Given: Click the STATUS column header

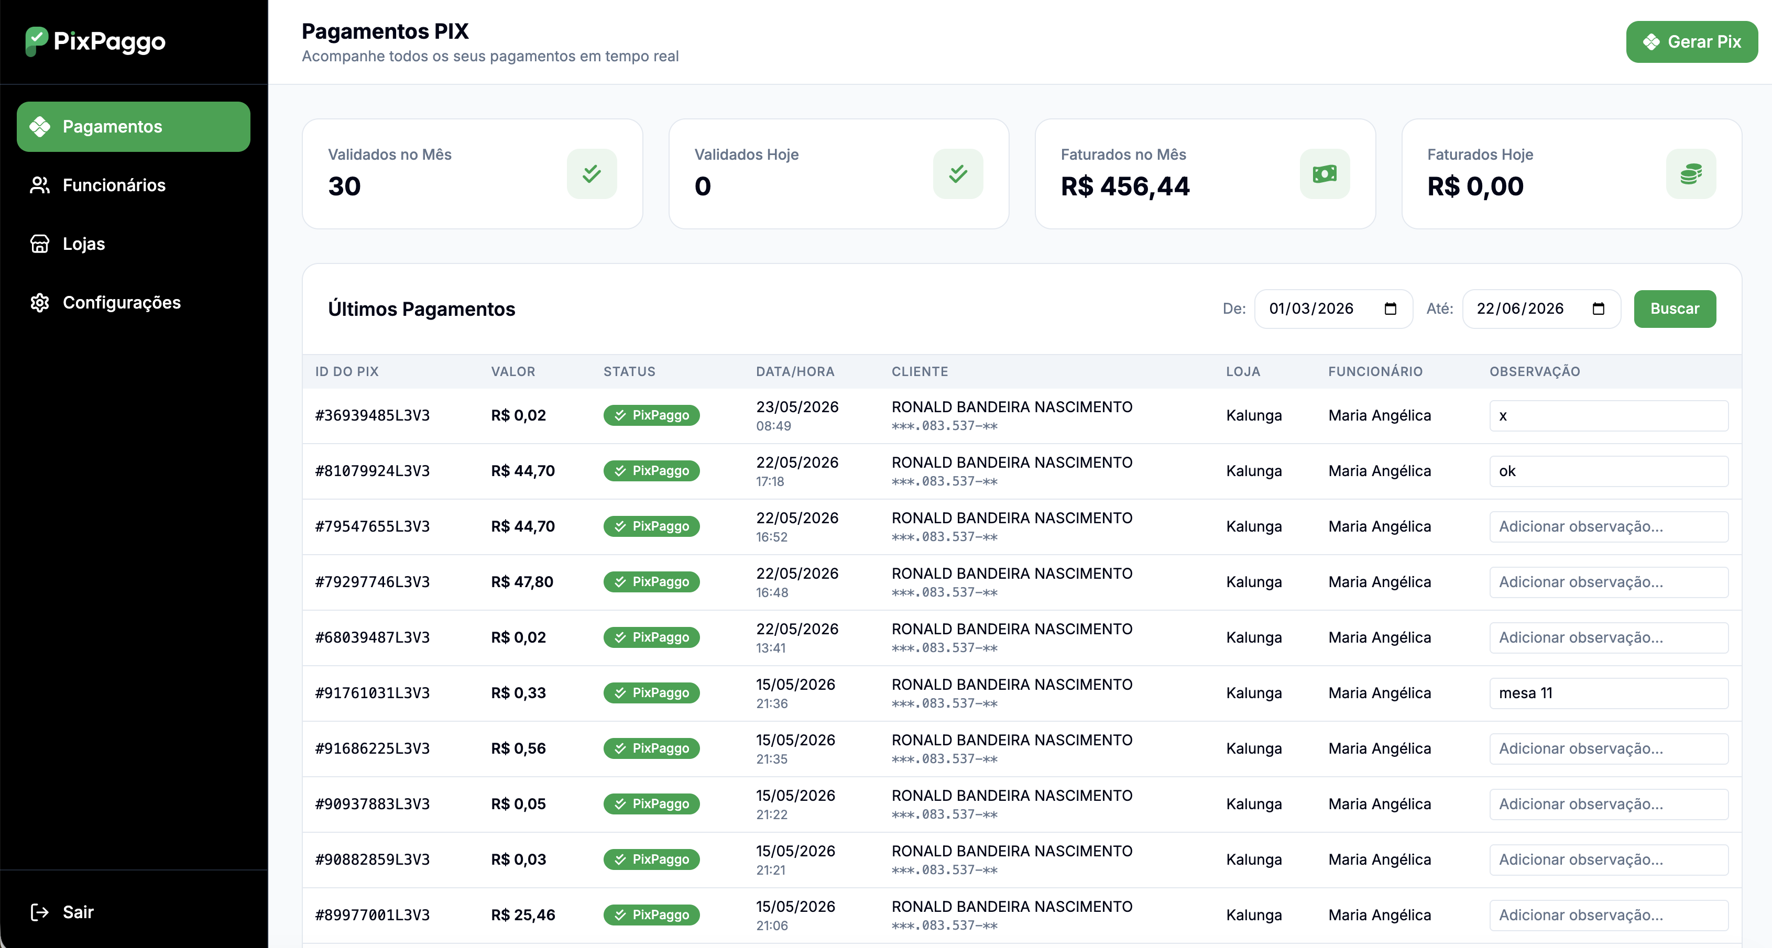Looking at the screenshot, I should pos(629,372).
